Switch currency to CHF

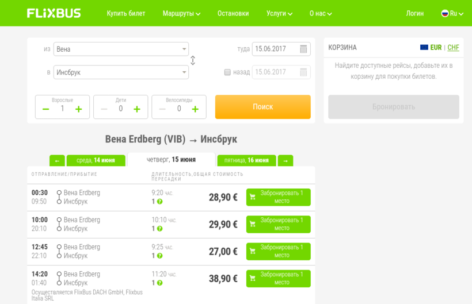coord(453,48)
